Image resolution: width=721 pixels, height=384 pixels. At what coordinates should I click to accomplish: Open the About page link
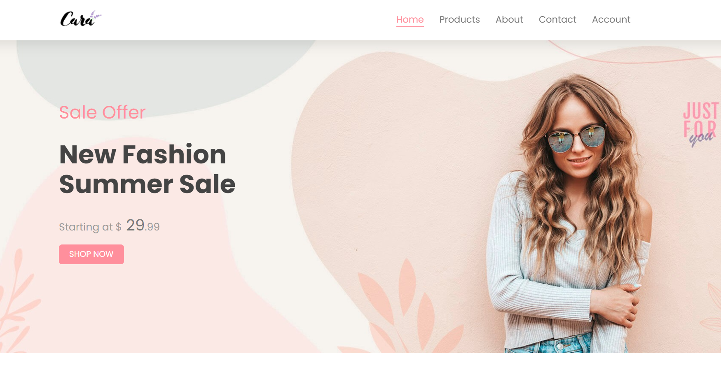coord(509,19)
